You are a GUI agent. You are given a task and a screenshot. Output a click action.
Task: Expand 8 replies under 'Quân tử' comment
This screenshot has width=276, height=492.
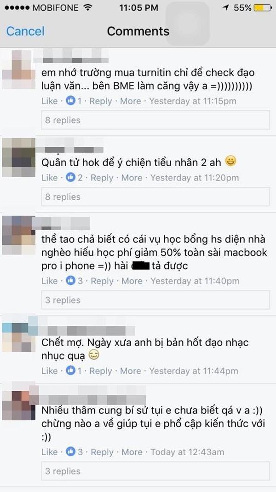pos(155,197)
